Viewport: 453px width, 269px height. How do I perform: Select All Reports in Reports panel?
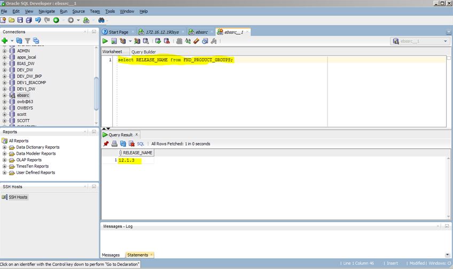[19, 141]
